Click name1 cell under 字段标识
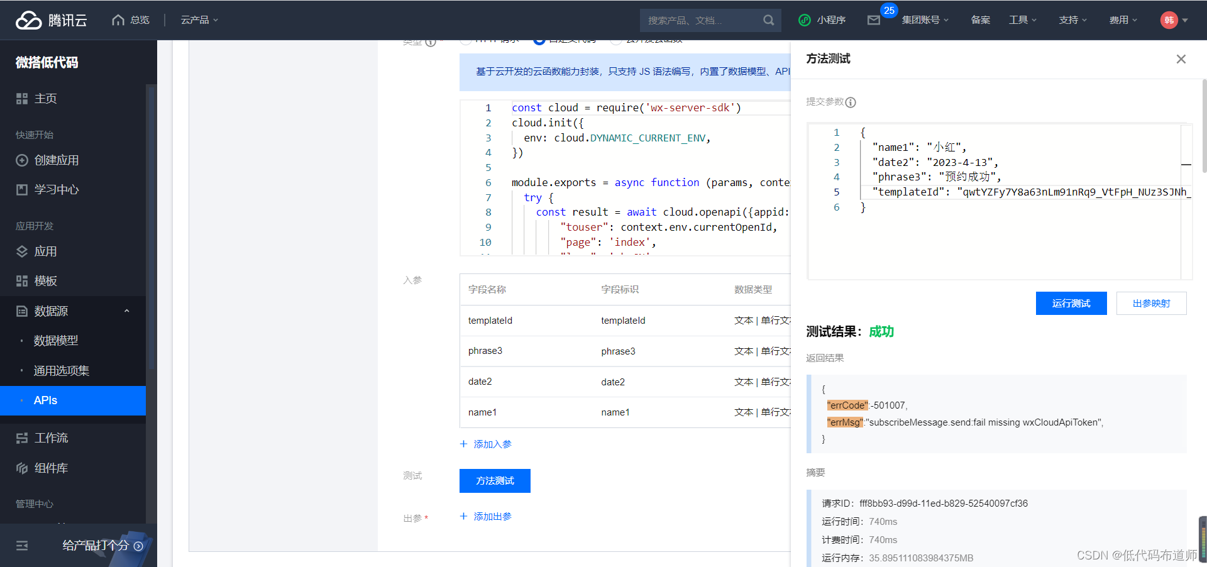Screen dimensions: 1207x567 click(615, 412)
